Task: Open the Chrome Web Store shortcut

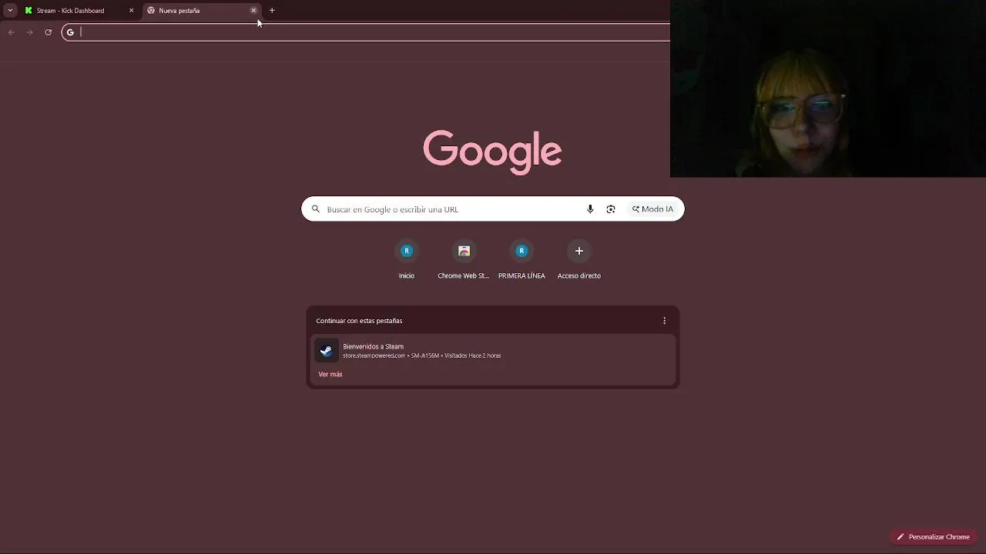Action: (464, 260)
